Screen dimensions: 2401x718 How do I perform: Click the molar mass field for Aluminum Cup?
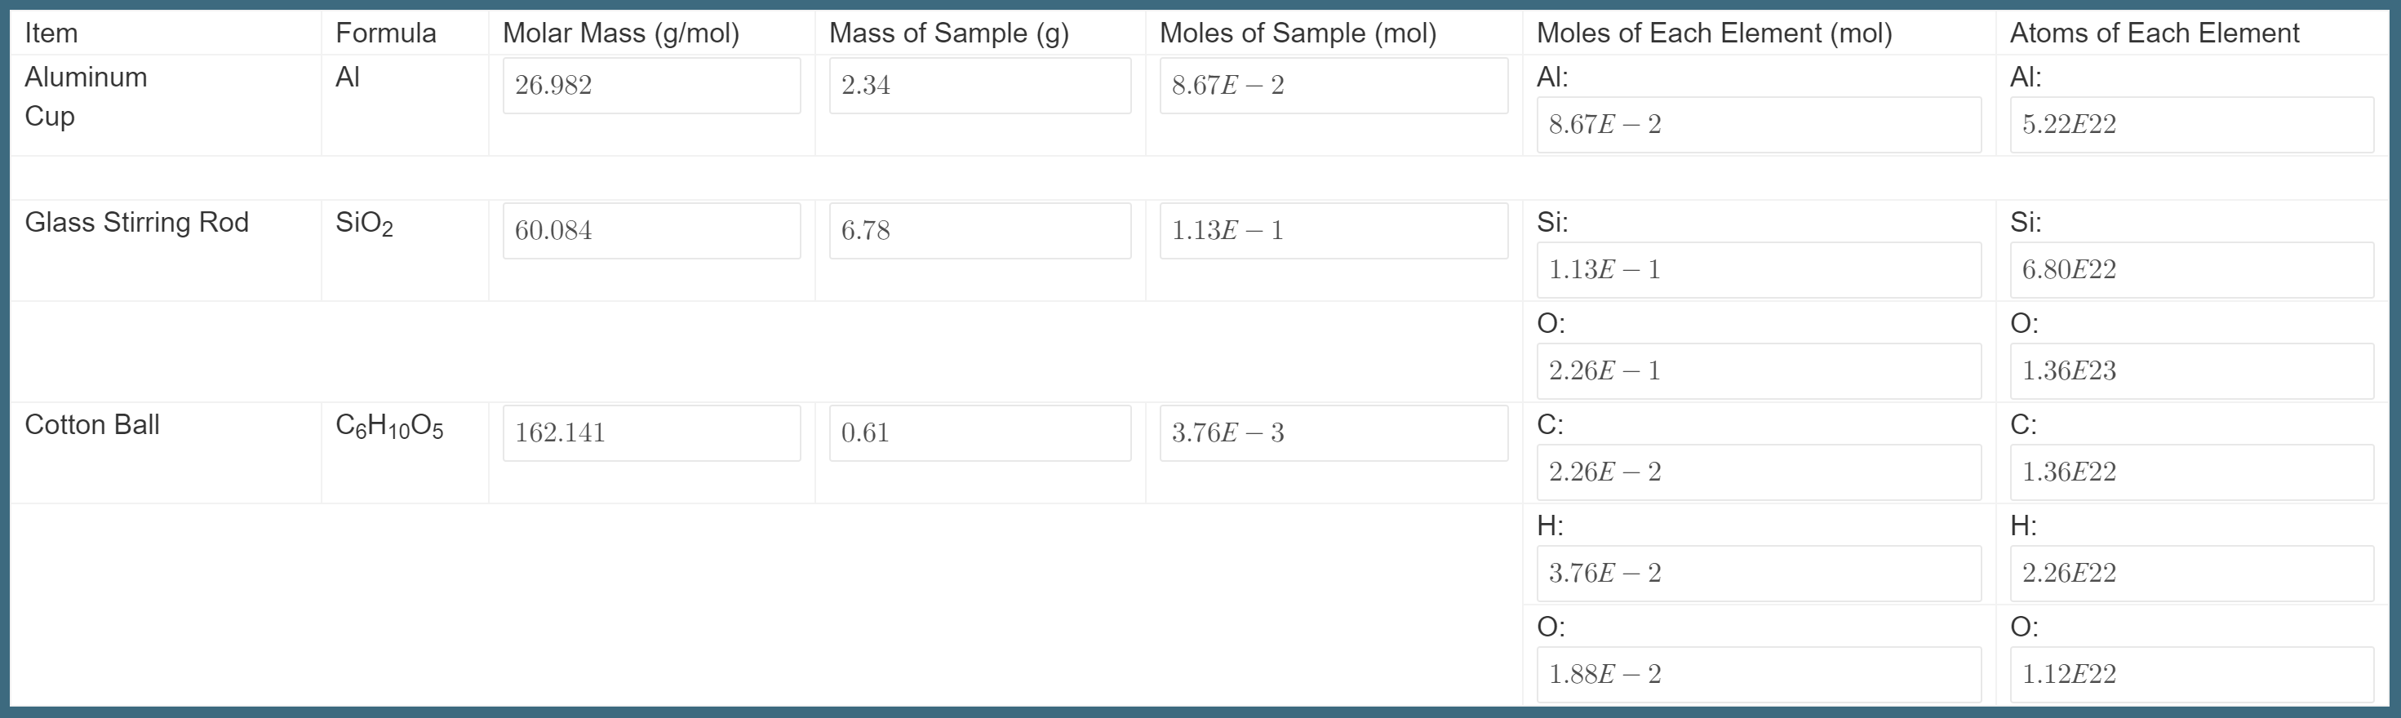(650, 85)
